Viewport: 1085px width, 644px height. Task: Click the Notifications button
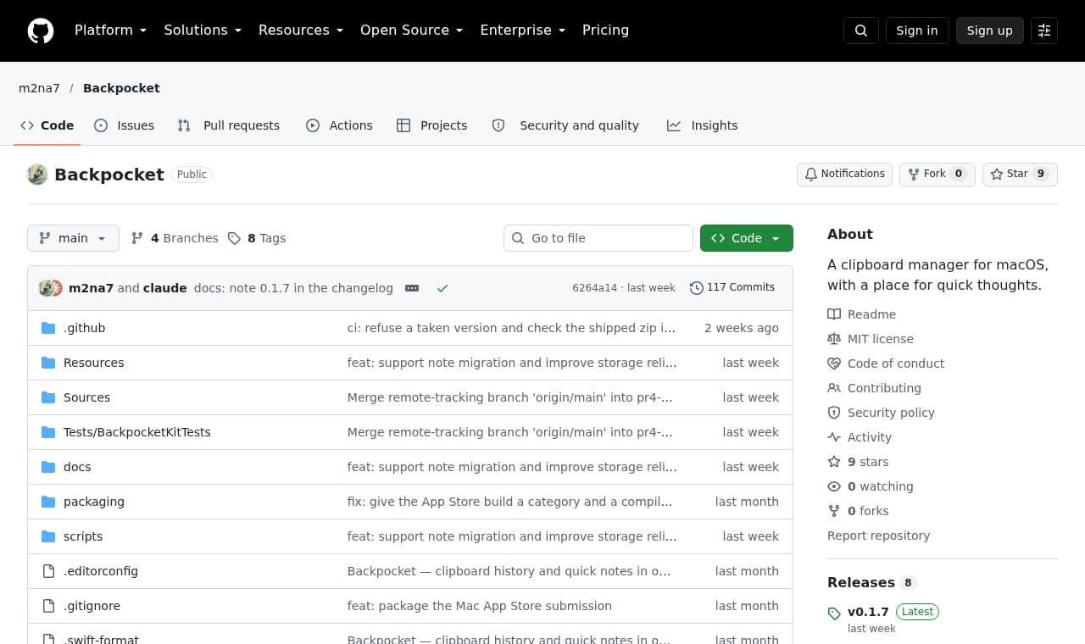click(x=844, y=174)
